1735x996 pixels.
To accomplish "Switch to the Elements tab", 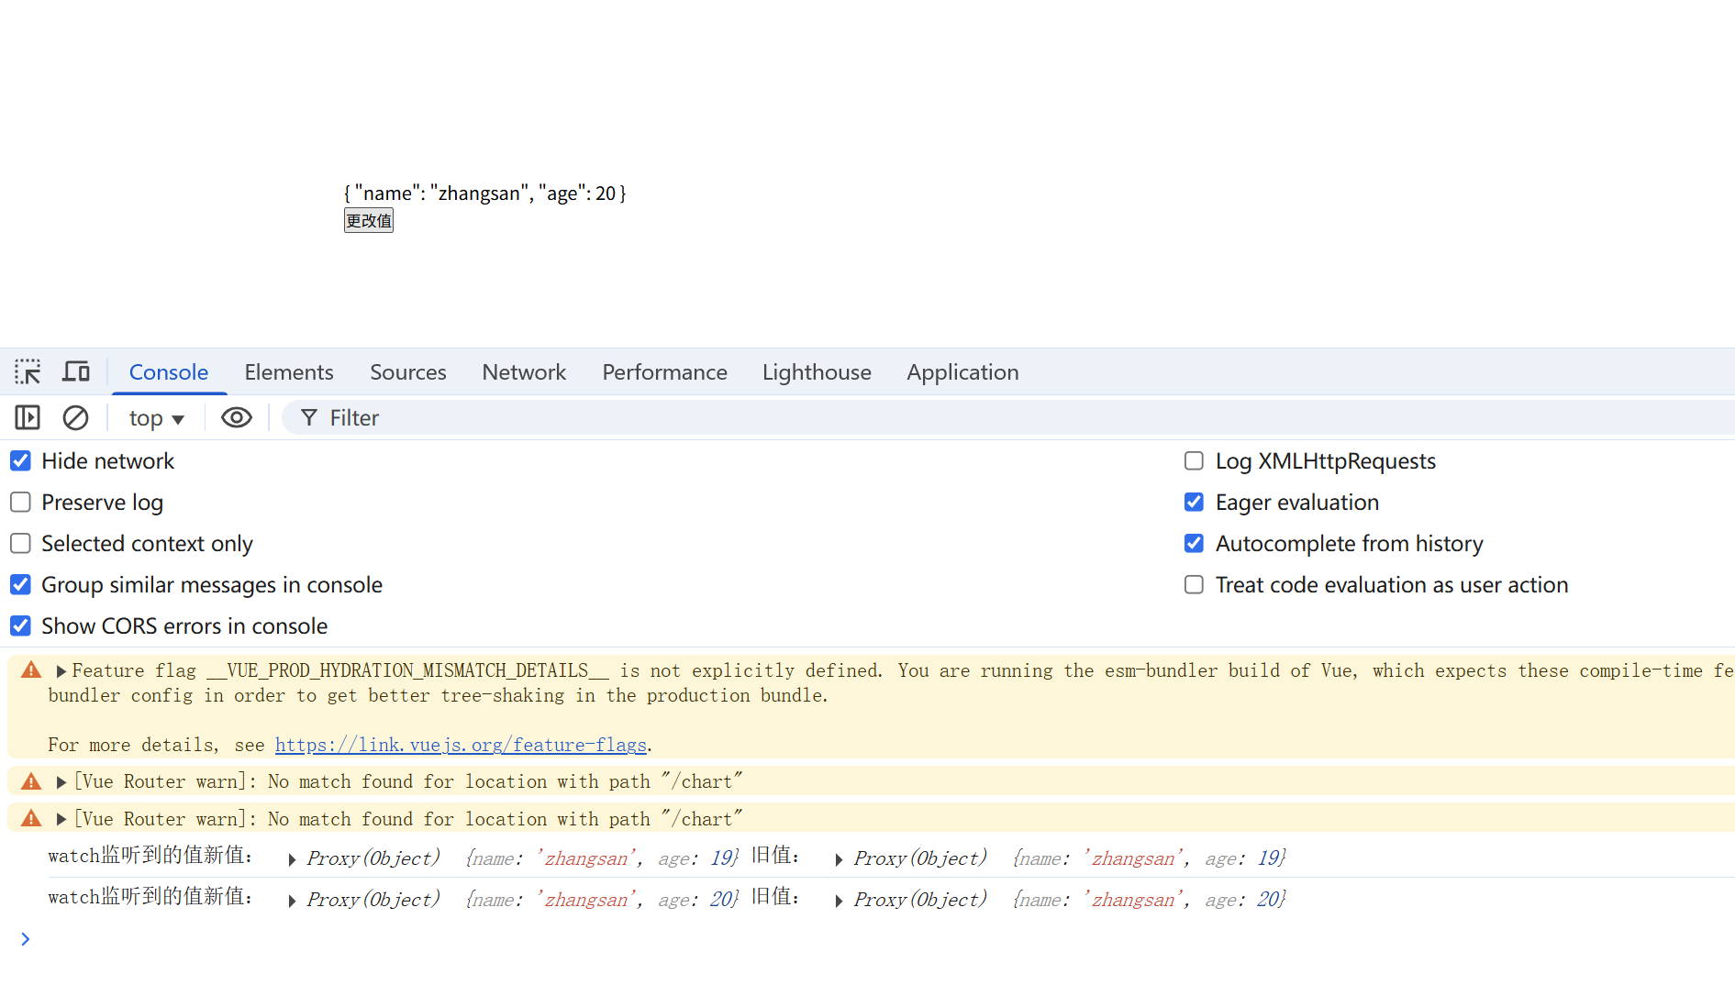I will click(x=288, y=372).
